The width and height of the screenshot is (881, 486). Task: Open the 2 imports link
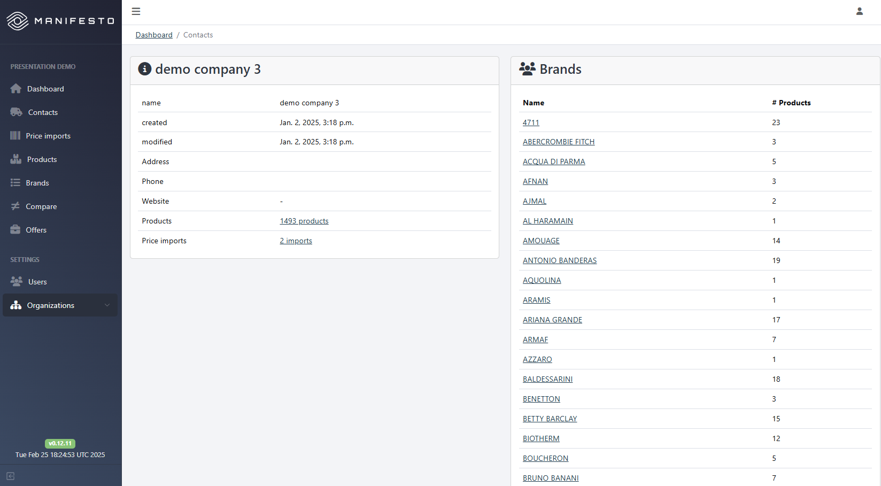296,241
